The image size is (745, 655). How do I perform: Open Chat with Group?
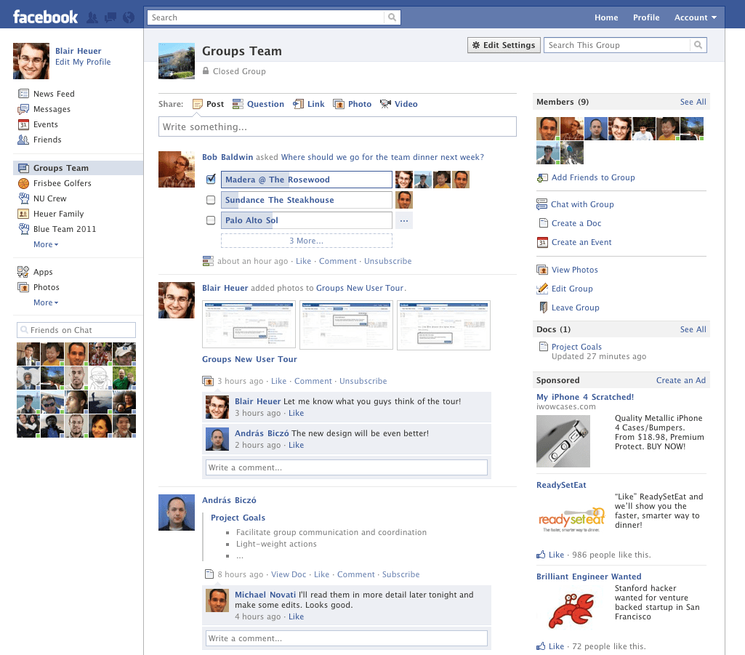point(582,204)
